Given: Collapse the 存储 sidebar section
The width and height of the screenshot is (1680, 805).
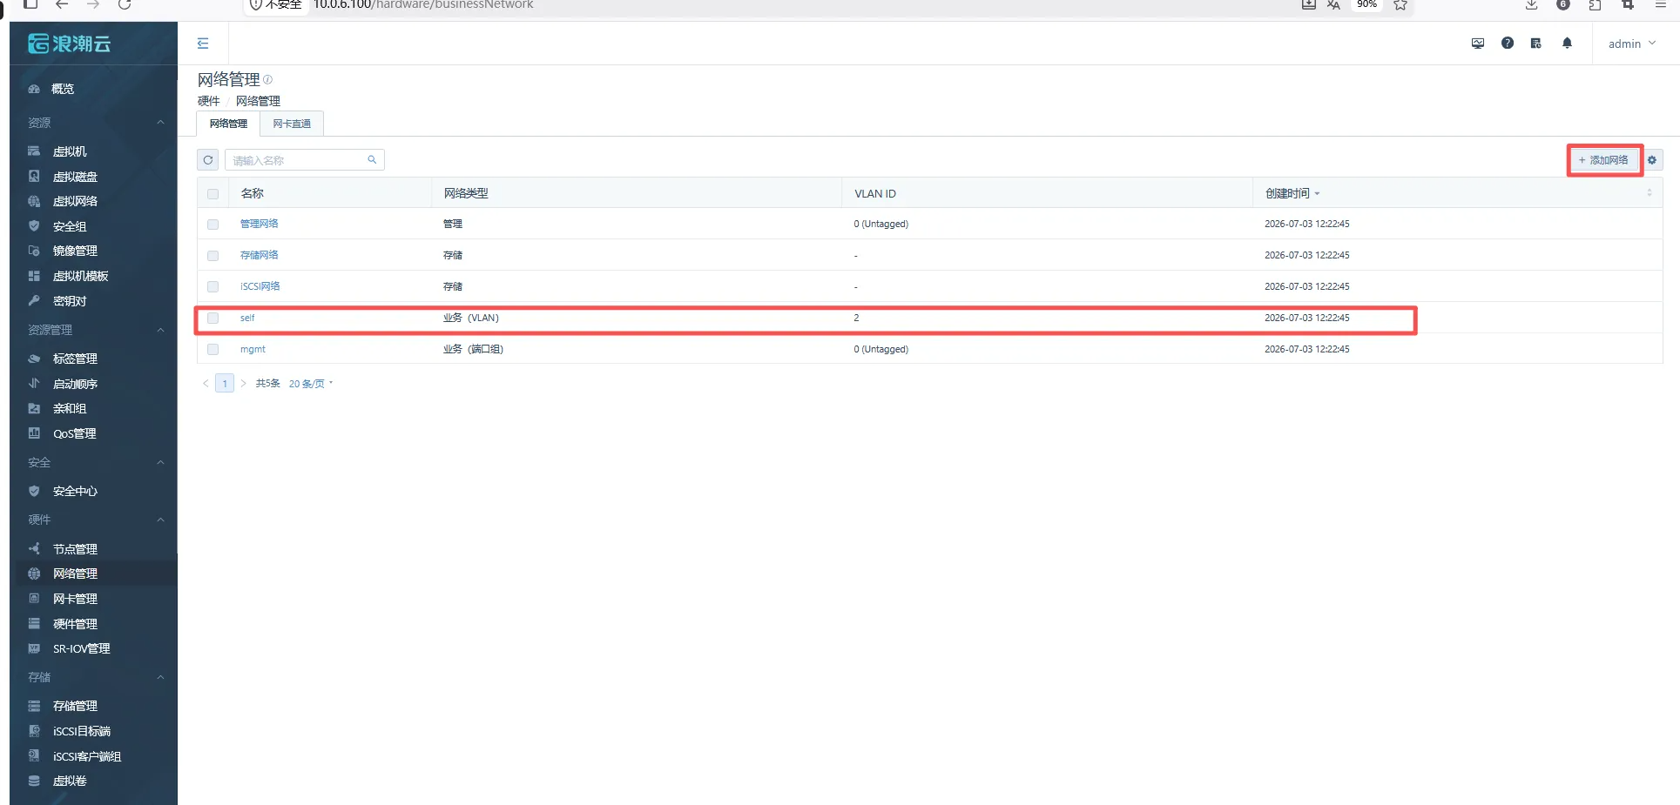Looking at the screenshot, I should [x=160, y=677].
